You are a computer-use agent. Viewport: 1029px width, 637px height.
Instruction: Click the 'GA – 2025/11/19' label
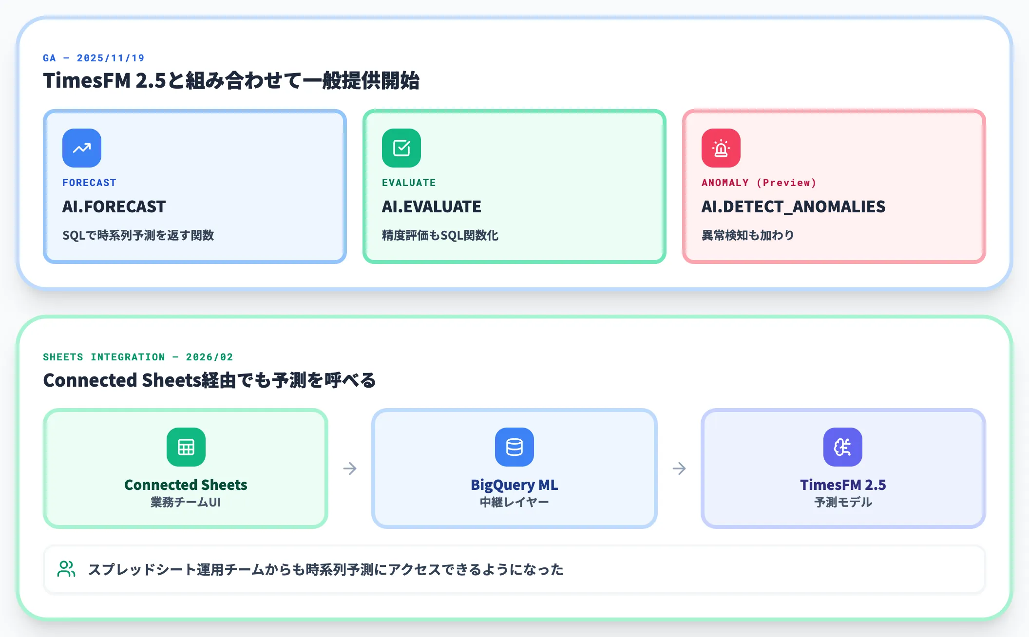click(x=94, y=58)
